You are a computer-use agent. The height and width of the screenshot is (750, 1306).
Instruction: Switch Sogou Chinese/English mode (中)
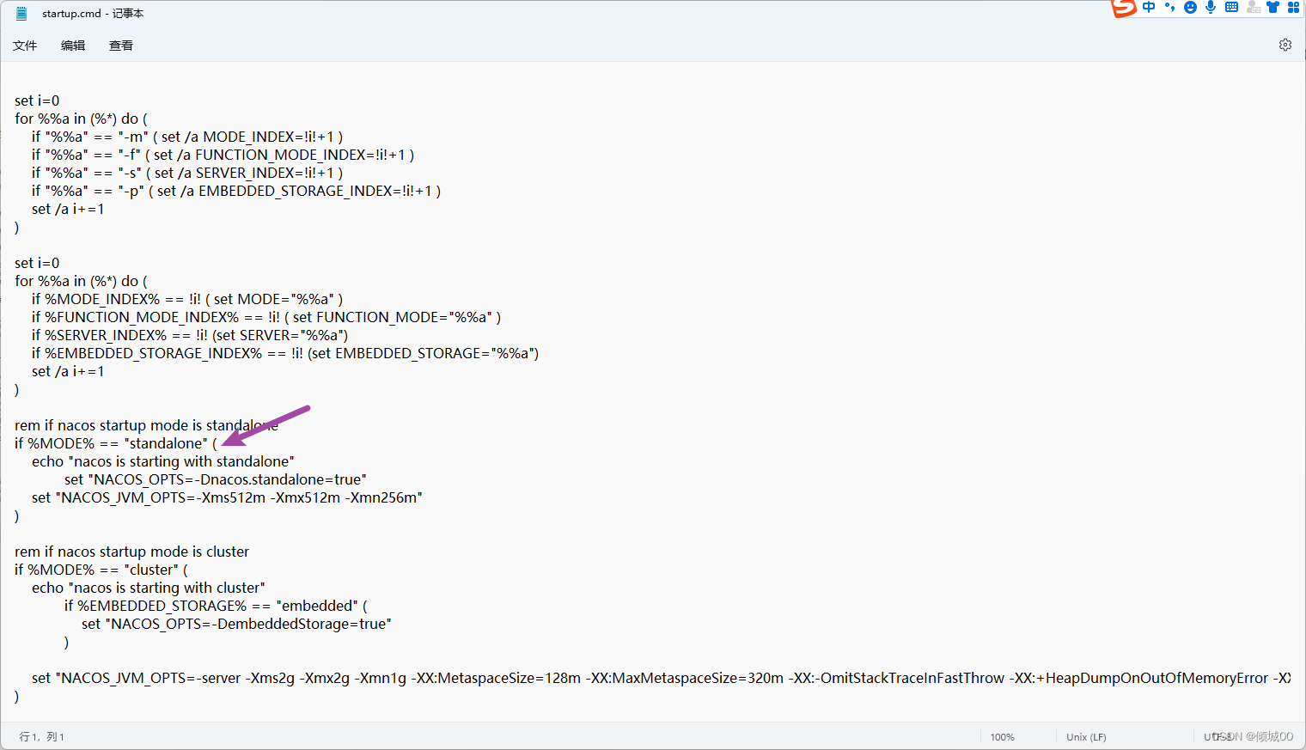(1149, 7)
